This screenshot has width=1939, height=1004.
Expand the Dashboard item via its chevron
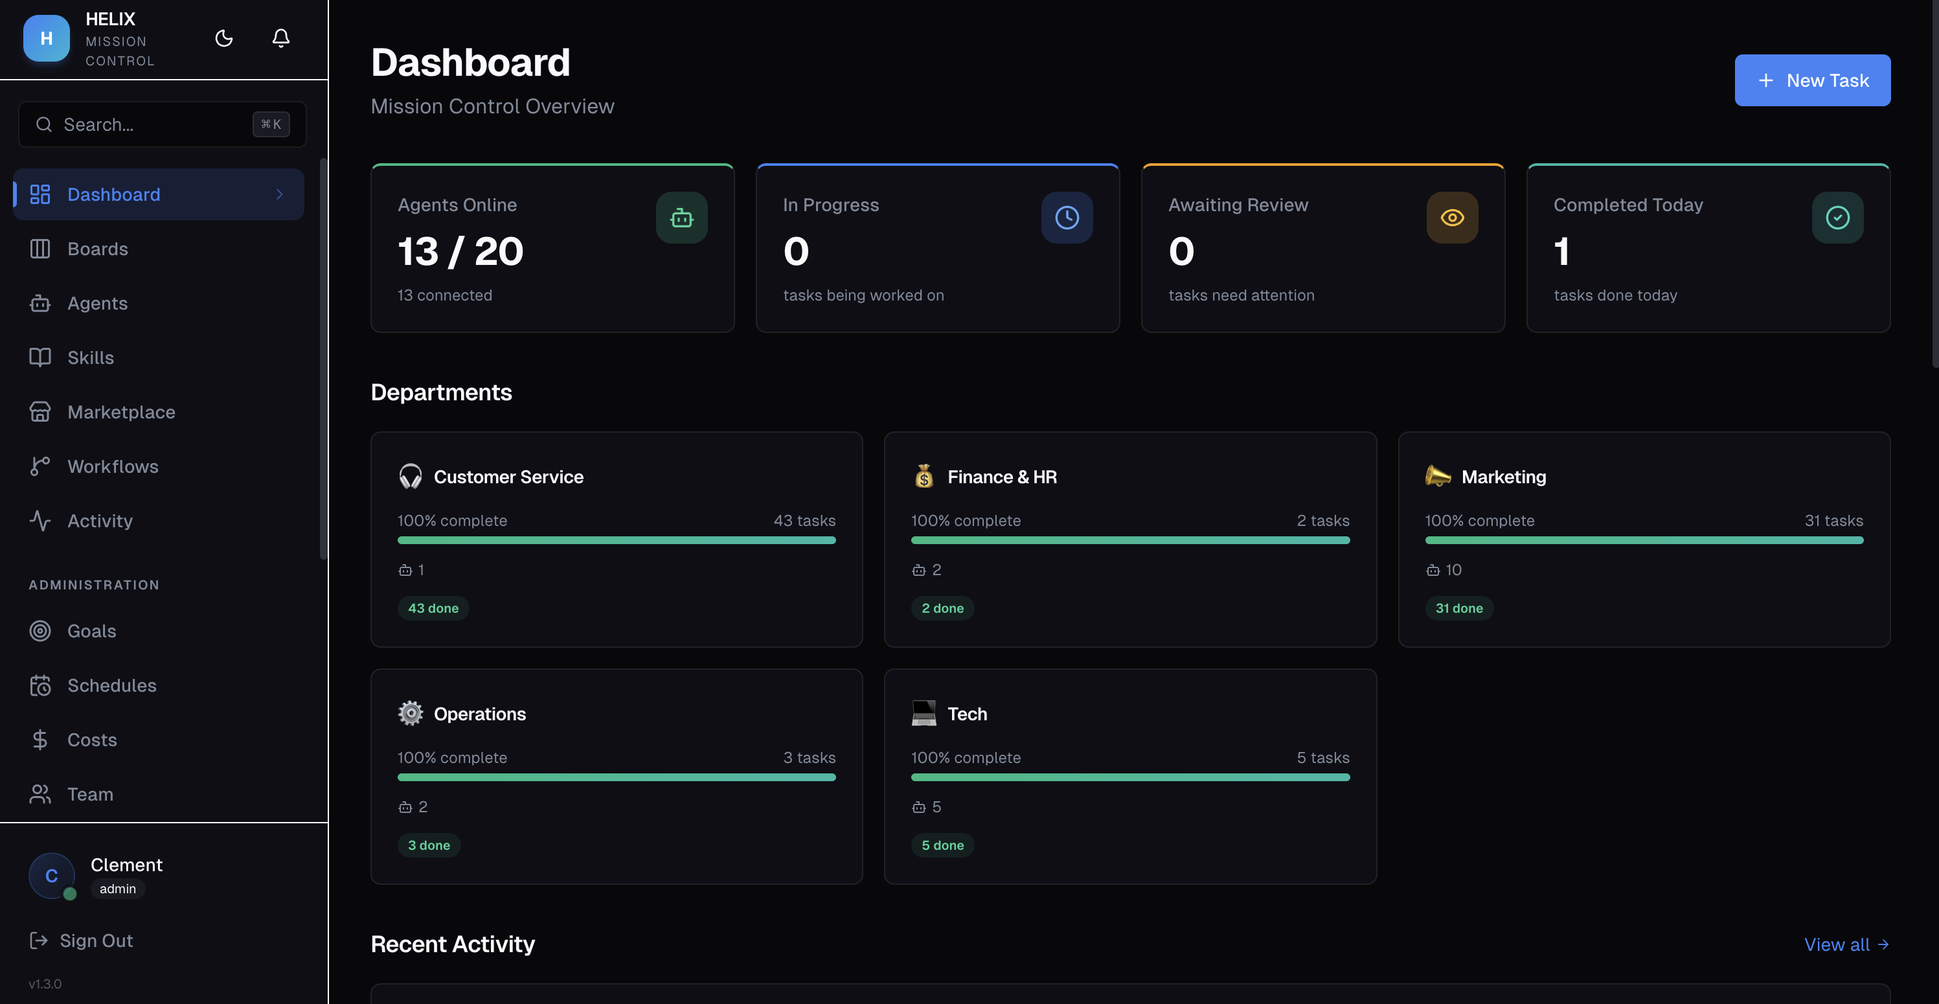(x=279, y=194)
